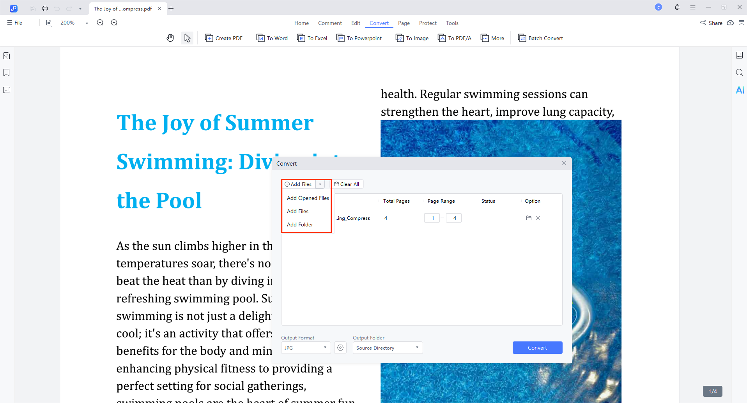Open the Bookmarks panel
This screenshot has height=403, width=747.
[6, 72]
